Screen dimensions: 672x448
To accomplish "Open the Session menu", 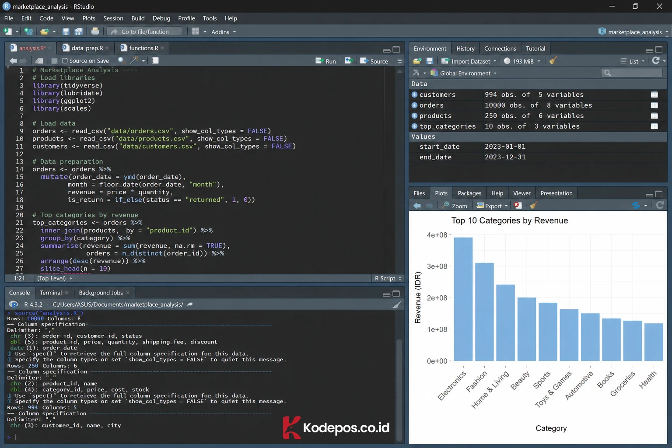I will pyautogui.click(x=113, y=18).
